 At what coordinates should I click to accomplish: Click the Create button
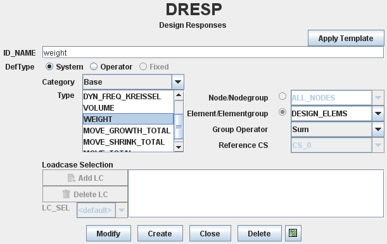pos(160,233)
